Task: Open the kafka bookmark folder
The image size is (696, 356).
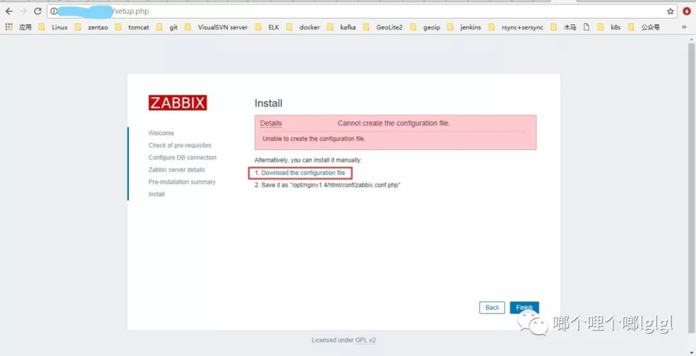Action: (342, 27)
